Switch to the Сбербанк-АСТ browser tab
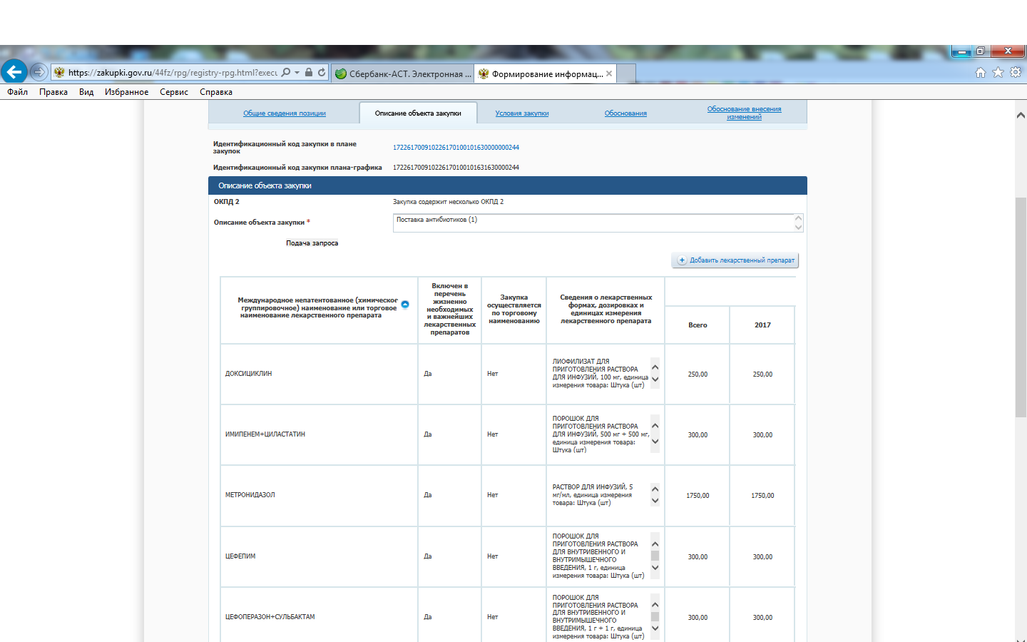This screenshot has width=1027, height=642. click(x=403, y=73)
